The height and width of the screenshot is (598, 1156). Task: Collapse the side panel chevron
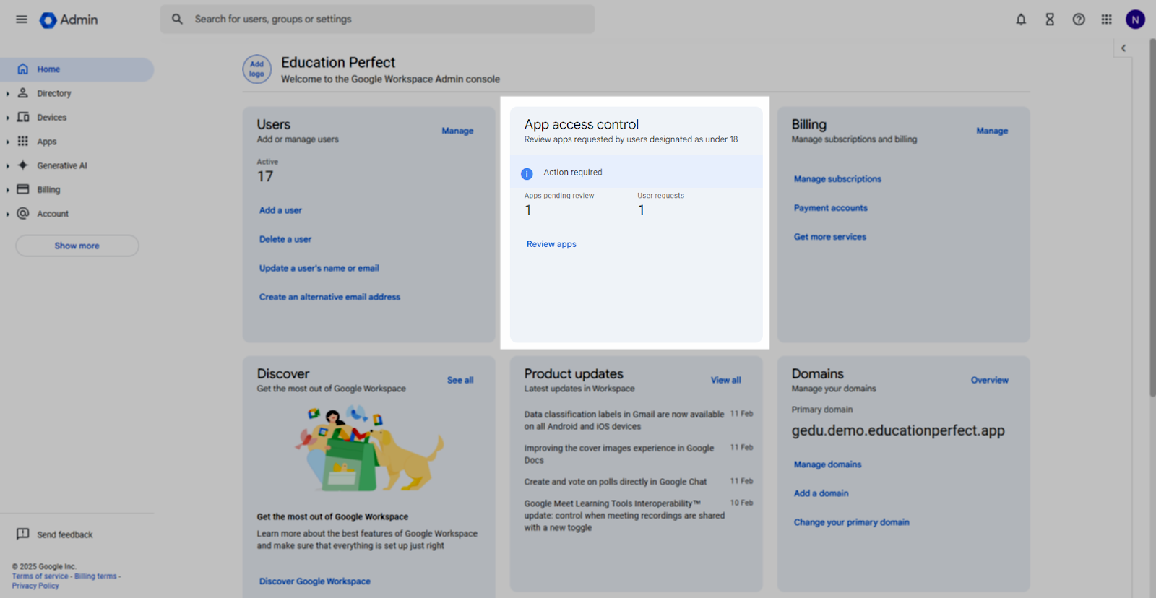pyautogui.click(x=1123, y=48)
